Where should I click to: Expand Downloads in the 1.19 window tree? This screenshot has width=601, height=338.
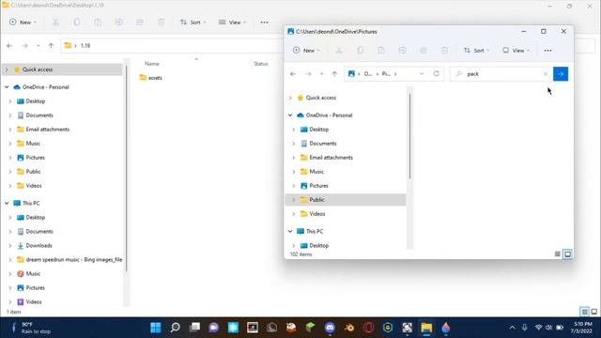(10, 246)
